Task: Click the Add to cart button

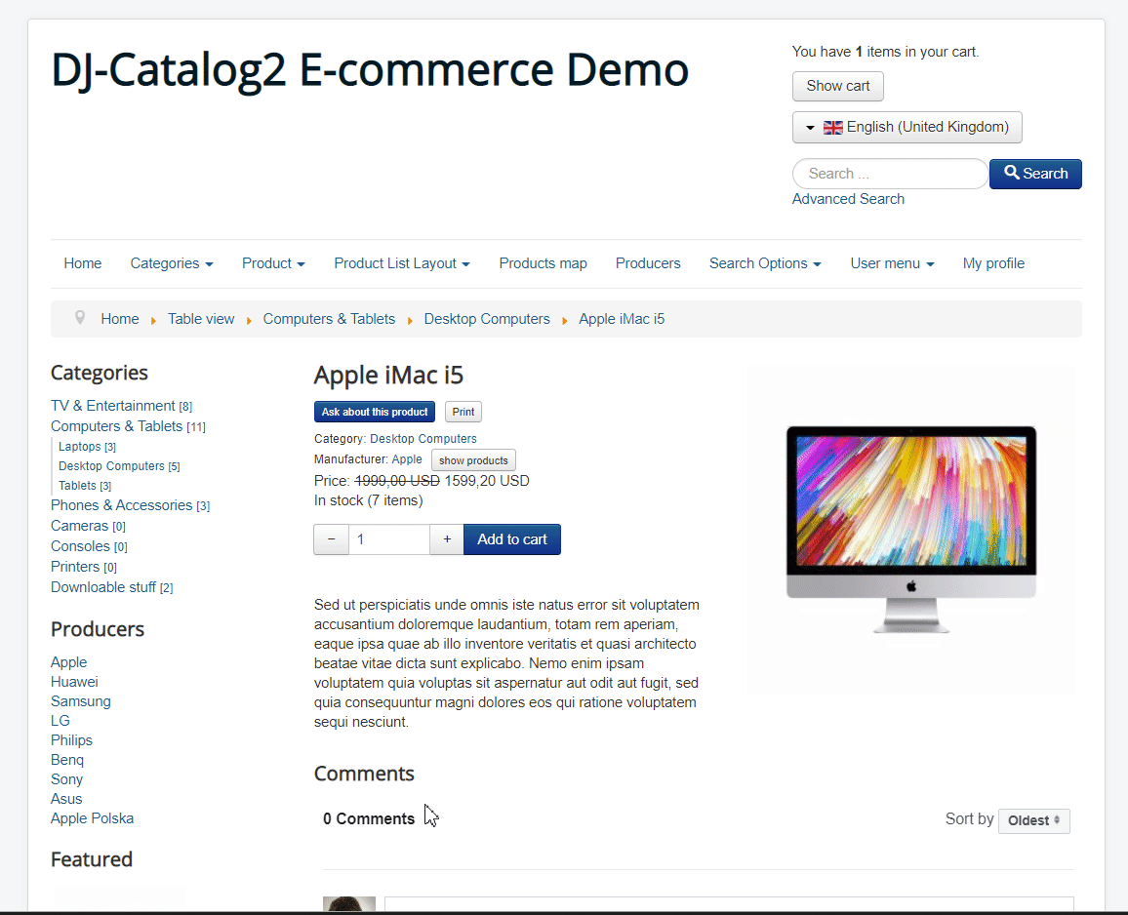Action: (512, 539)
